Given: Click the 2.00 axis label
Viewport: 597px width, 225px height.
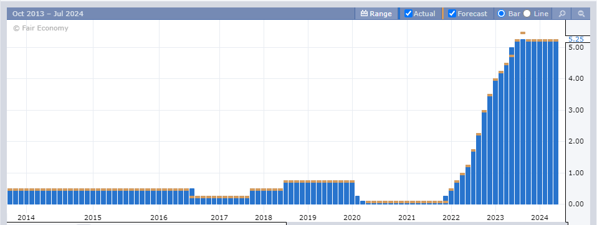Looking at the screenshot, I should [576, 141].
